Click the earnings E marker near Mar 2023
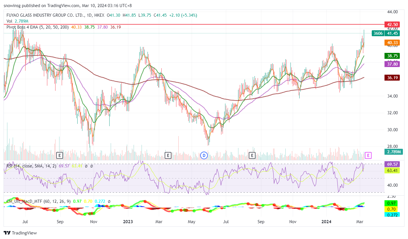The width and height of the screenshot is (408, 239). point(168,155)
